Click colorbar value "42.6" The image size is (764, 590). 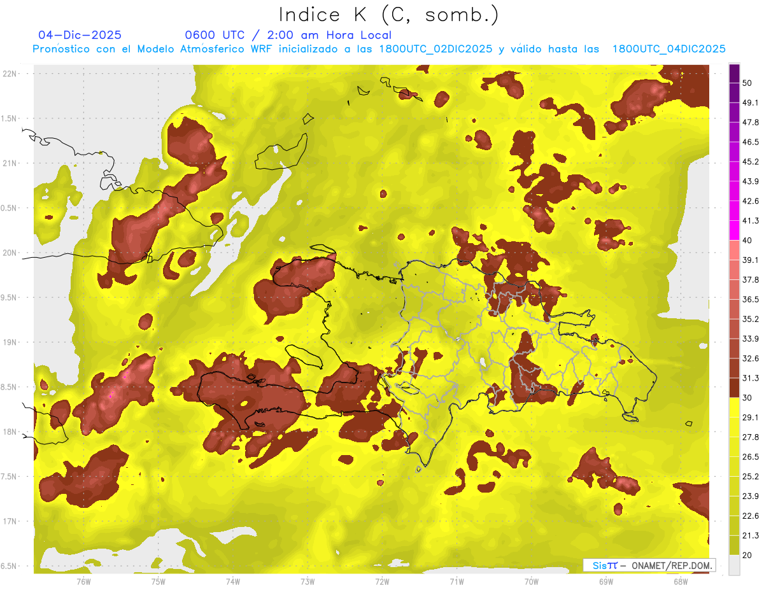click(751, 201)
